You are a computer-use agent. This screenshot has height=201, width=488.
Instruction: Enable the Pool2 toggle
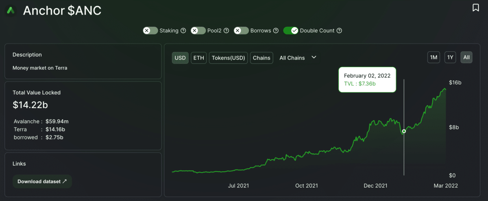pos(198,30)
